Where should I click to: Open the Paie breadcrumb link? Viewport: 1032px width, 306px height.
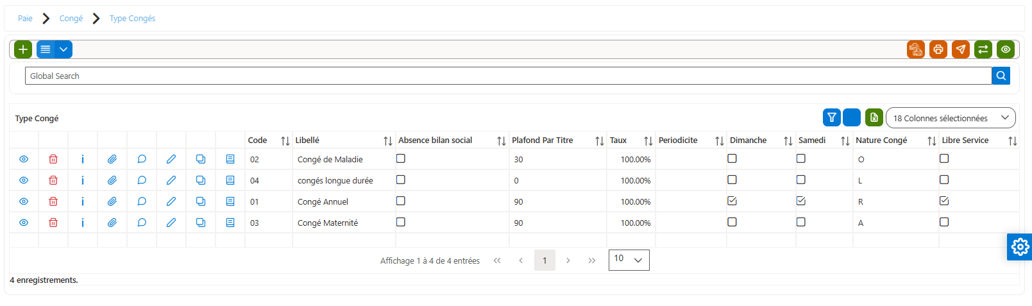click(25, 19)
